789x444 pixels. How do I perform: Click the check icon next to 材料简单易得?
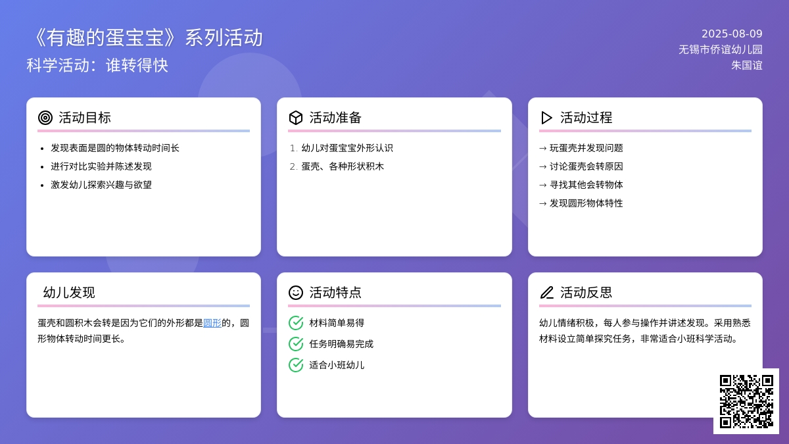point(296,323)
